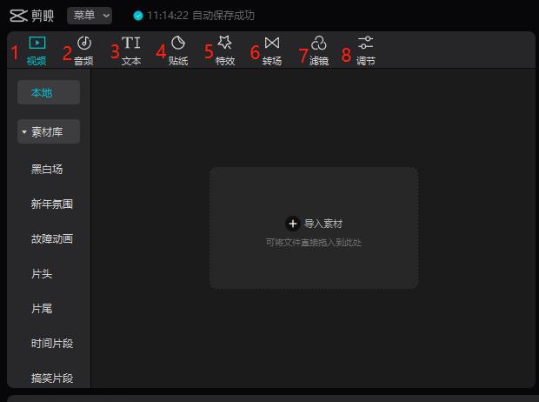539x402 pixels.
Task: Switch to the 本地 local tab
Action: click(42, 93)
